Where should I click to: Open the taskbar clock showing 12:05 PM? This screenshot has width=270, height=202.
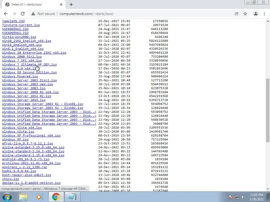tap(257, 197)
